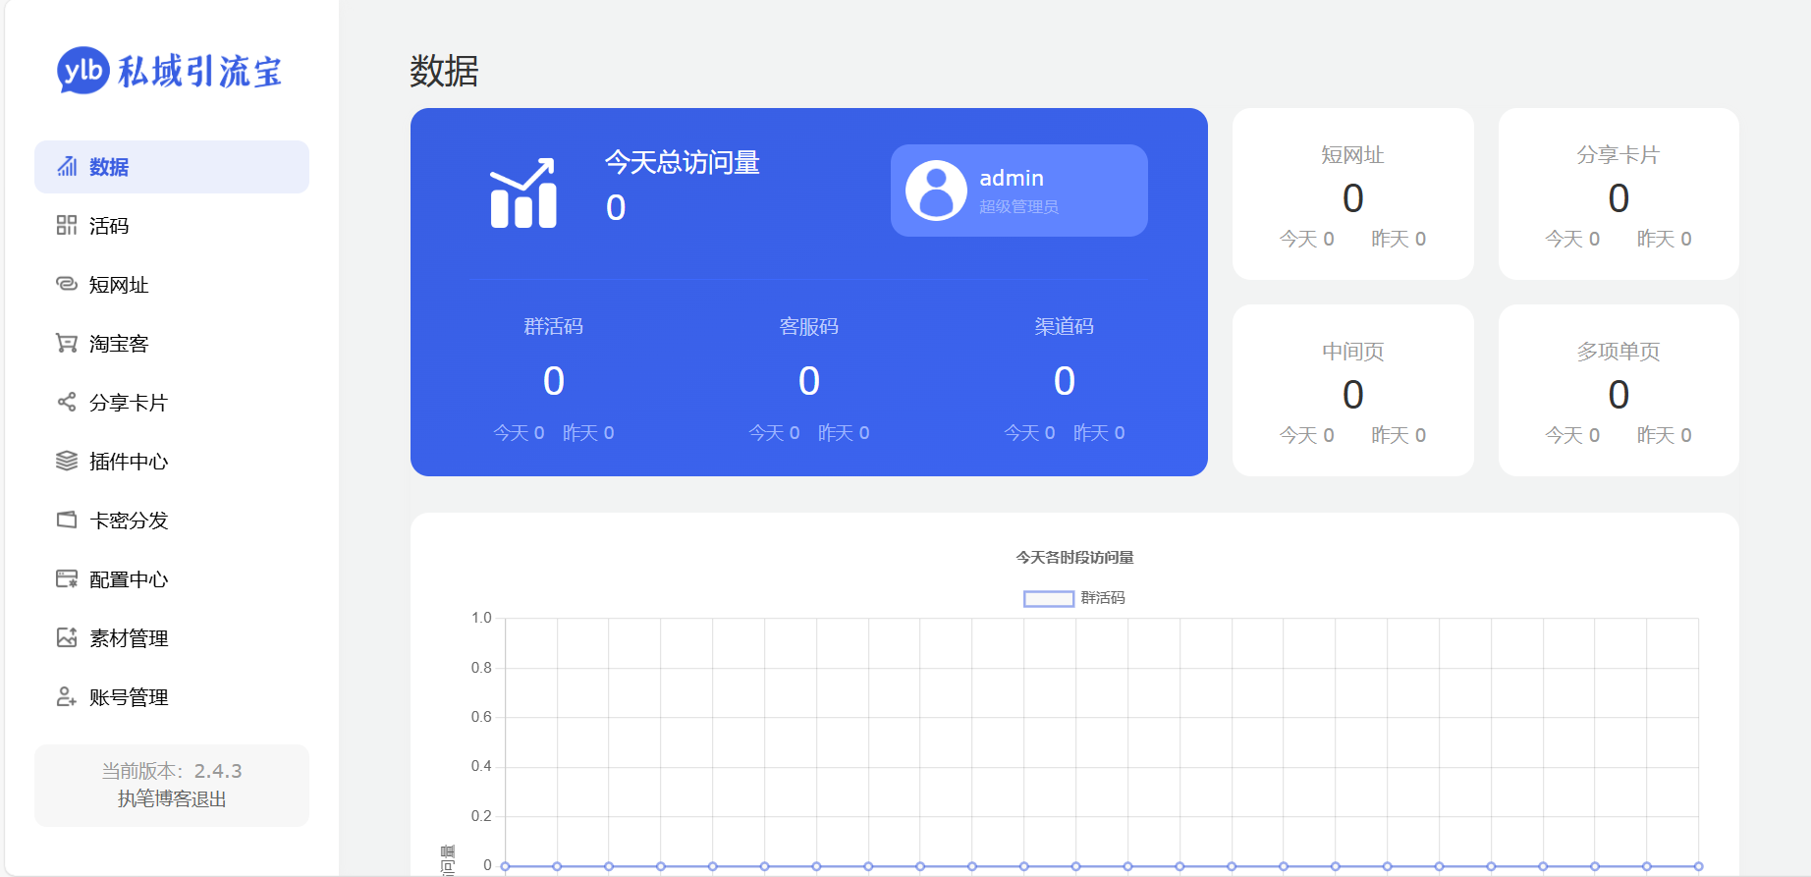This screenshot has width=1811, height=877.
Task: Click the 账号管理 user-plus icon
Action: point(67,697)
